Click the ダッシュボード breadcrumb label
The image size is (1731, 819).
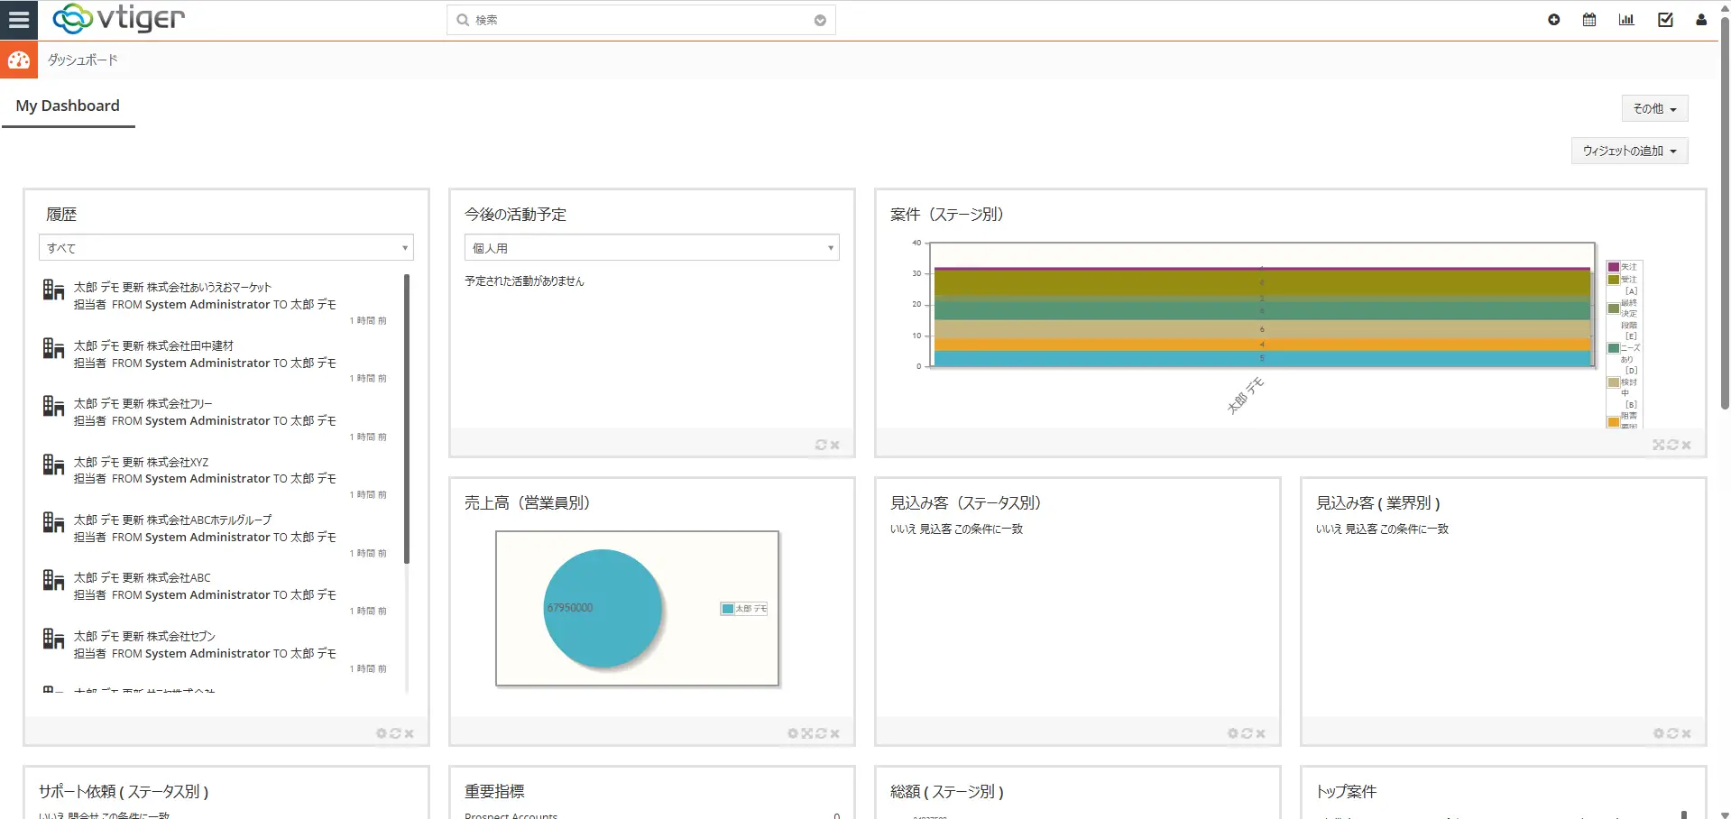[x=83, y=60]
